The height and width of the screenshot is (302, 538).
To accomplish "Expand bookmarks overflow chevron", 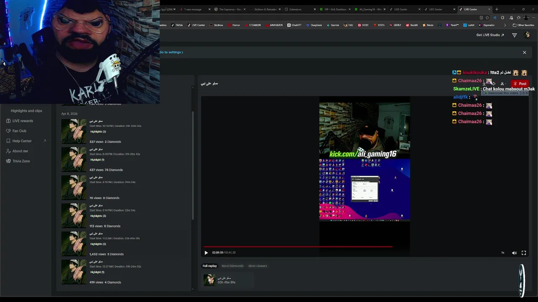I will pos(505,25).
